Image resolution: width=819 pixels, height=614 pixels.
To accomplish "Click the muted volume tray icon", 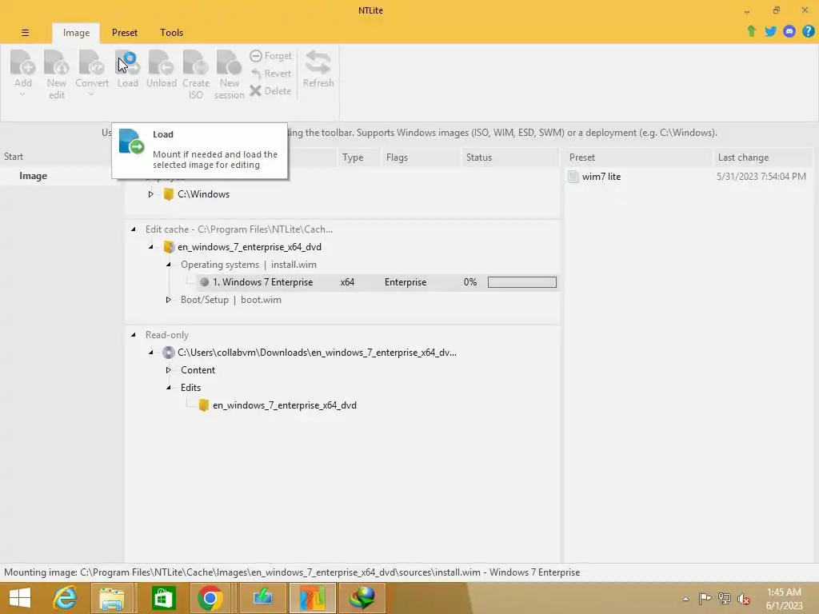I will pos(743,599).
